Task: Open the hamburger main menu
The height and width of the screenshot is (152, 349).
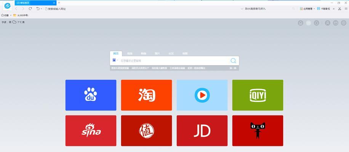Action: tap(346, 9)
